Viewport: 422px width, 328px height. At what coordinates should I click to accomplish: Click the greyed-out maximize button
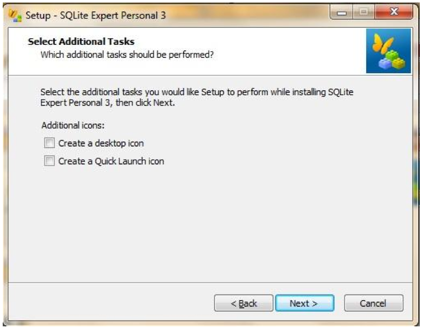pos(364,12)
